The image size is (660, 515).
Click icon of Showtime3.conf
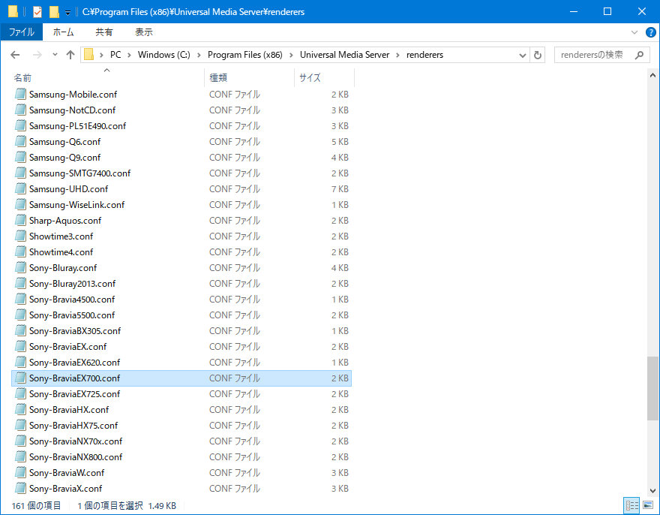tap(20, 236)
